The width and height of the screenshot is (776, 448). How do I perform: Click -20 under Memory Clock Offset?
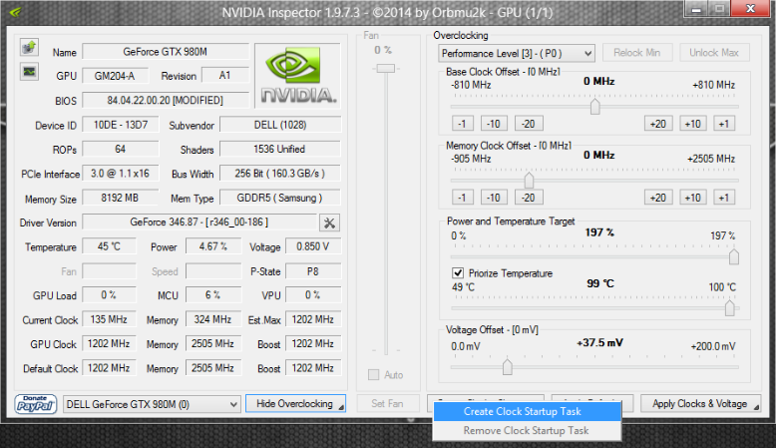(x=529, y=198)
